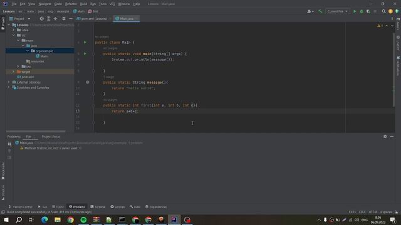This screenshot has height=225, width=401.
Task: Open the Tools menu
Action: pyautogui.click(x=103, y=4)
